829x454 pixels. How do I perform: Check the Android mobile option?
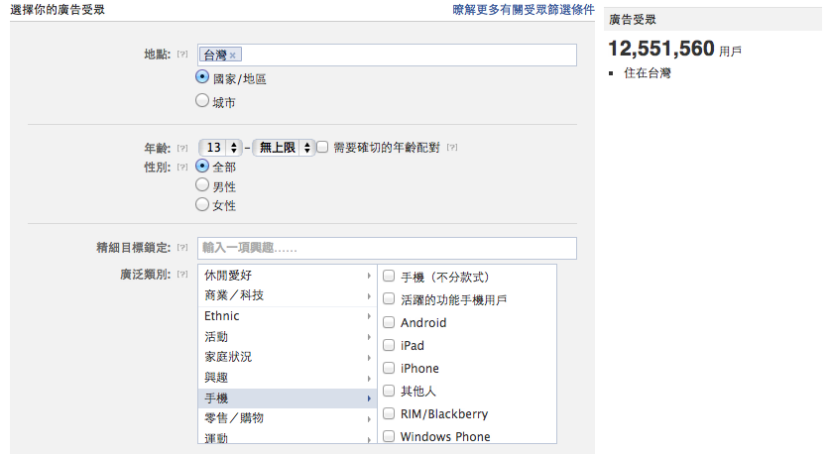pyautogui.click(x=389, y=322)
